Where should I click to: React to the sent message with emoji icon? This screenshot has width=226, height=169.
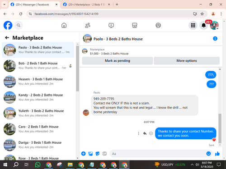pos(151,133)
